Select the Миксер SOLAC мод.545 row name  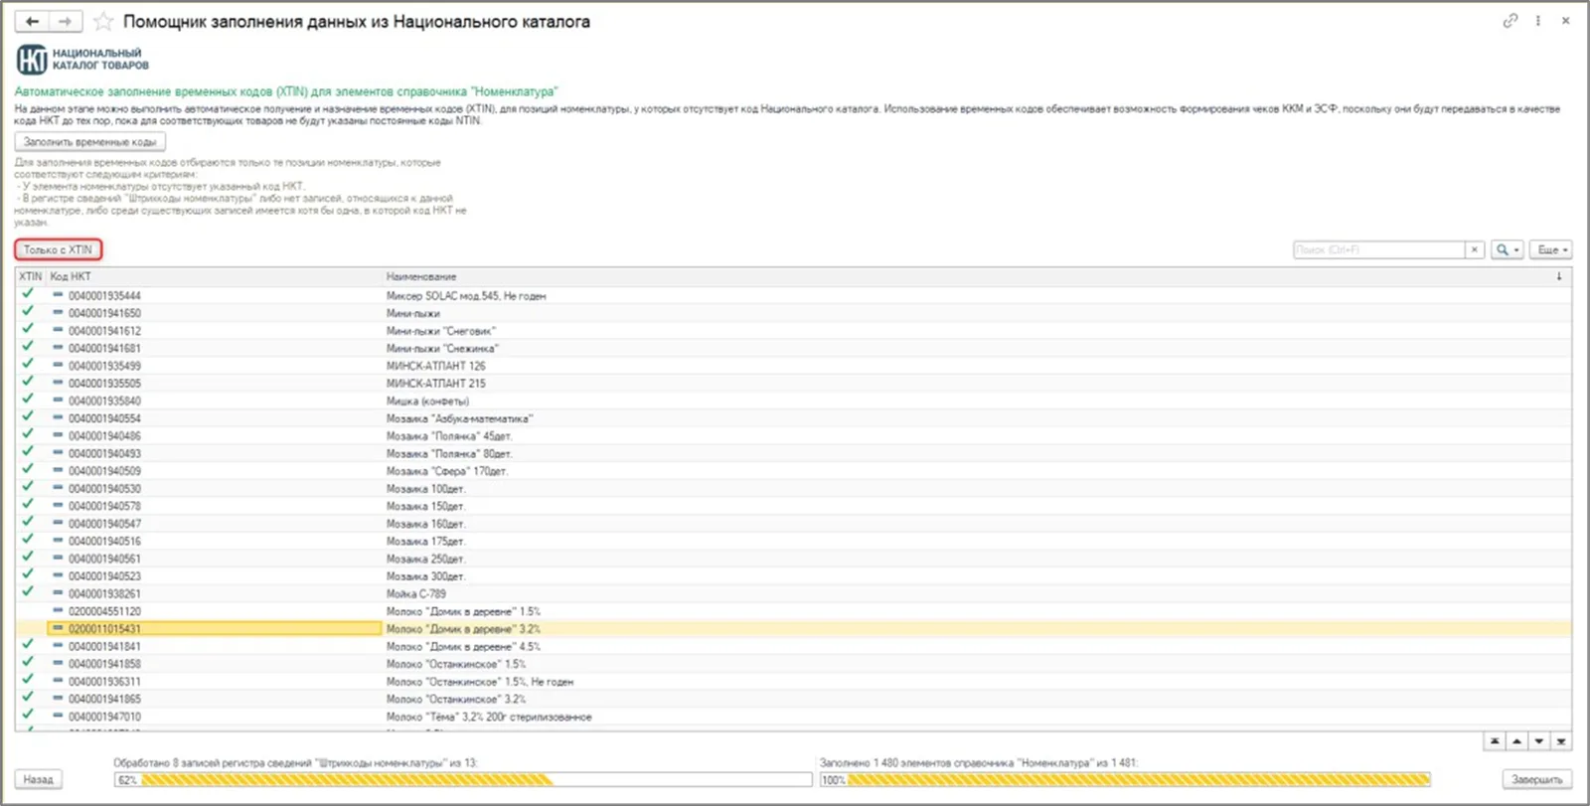466,295
